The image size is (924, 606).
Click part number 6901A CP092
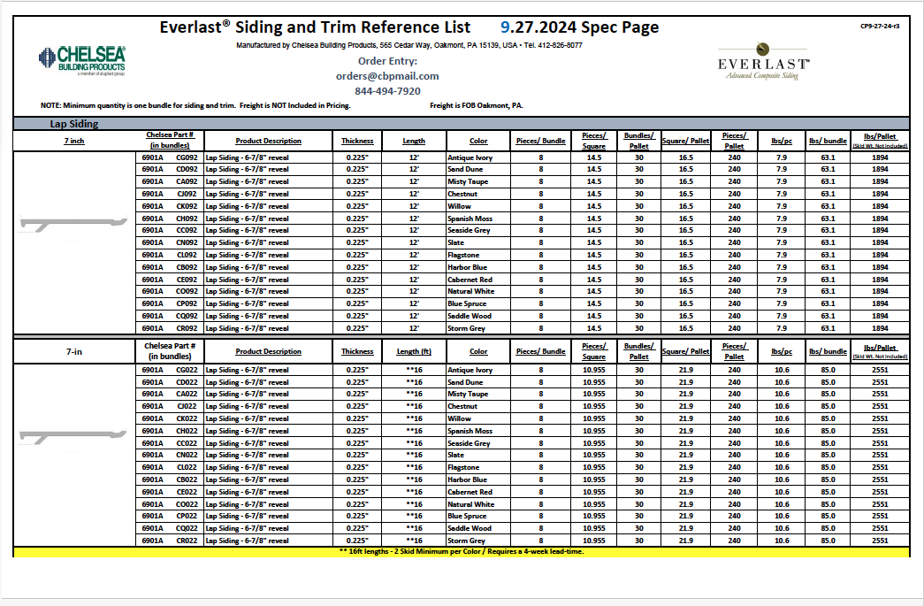[170, 303]
